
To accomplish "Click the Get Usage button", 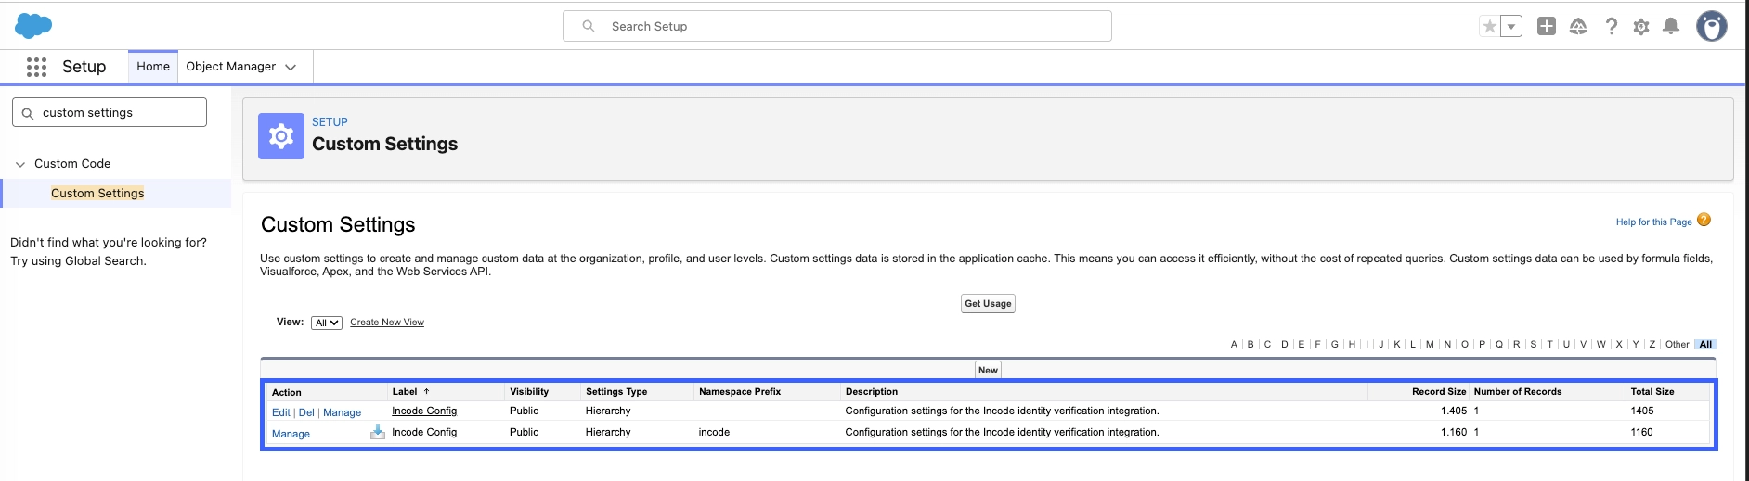I will [x=988, y=303].
